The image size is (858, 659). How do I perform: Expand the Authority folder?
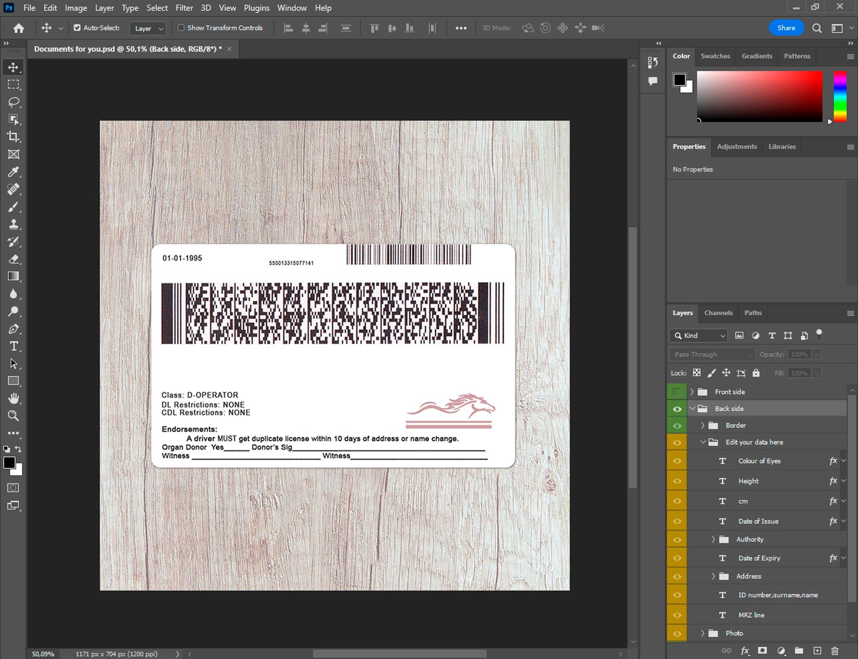pyautogui.click(x=713, y=539)
